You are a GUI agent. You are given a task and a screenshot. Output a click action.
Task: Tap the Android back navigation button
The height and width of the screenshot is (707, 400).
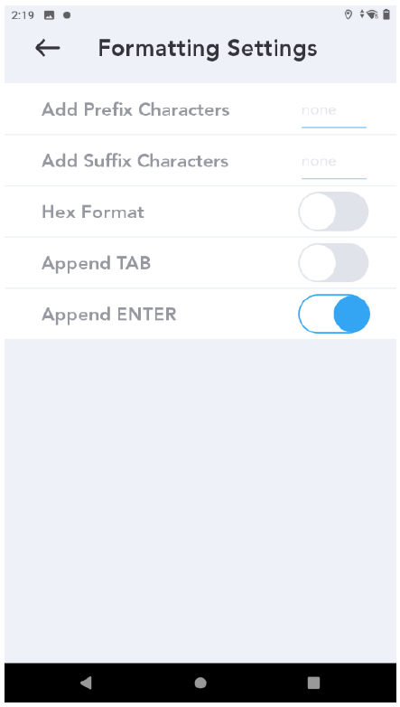click(x=86, y=683)
